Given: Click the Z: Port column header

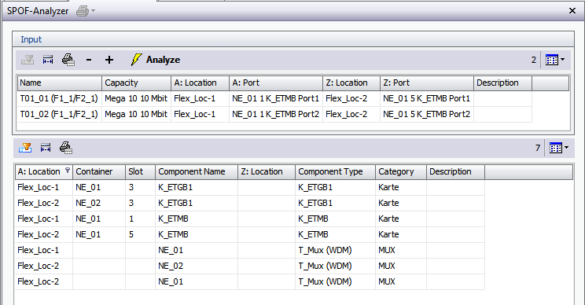Looking at the screenshot, I should point(427,83).
